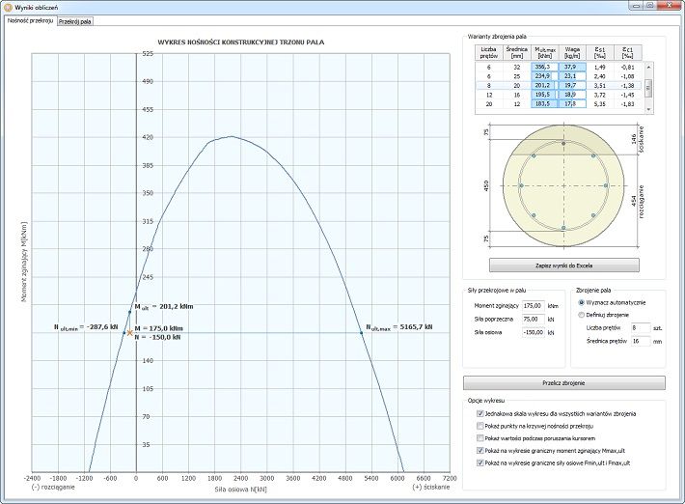The image size is (685, 504).
Task: Click the εs1 column header
Action: point(600,52)
